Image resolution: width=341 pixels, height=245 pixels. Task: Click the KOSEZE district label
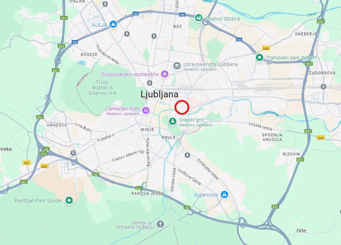pos(89,54)
